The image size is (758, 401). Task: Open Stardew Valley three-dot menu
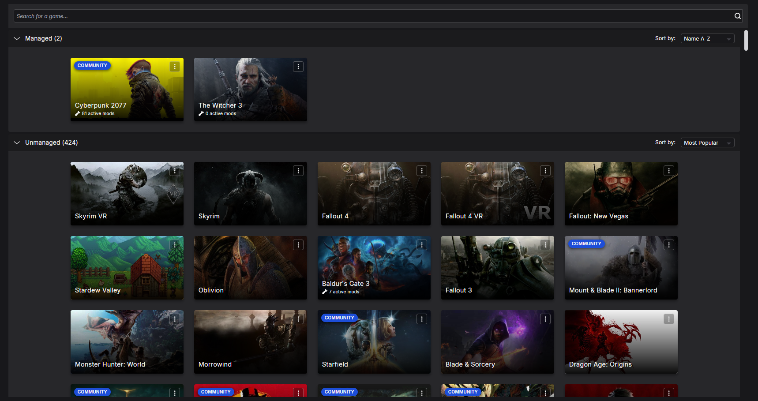click(x=175, y=245)
